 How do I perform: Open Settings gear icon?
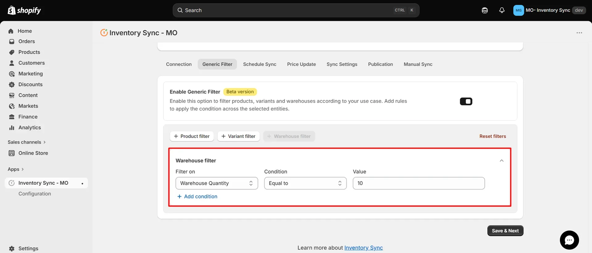12,249
